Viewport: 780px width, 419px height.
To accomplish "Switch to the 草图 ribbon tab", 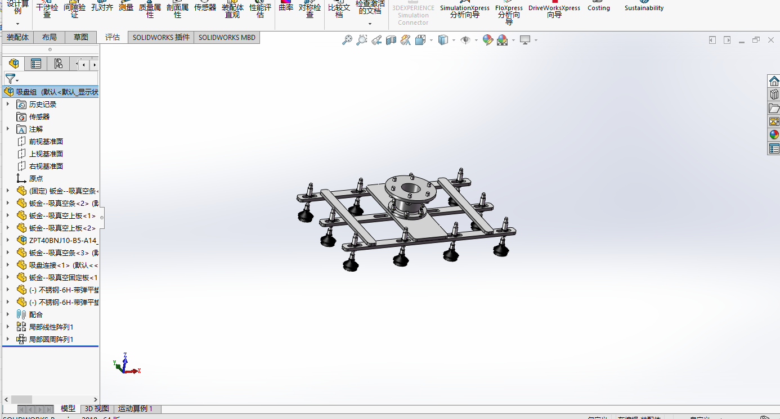I will [81, 38].
